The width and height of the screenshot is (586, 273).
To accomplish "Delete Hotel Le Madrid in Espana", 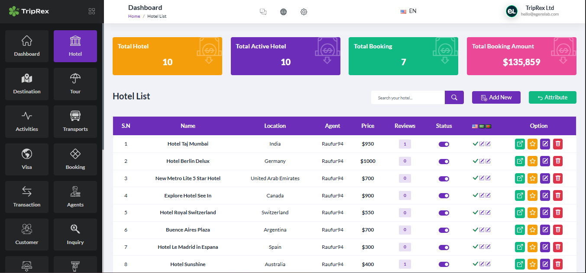I will (x=558, y=247).
